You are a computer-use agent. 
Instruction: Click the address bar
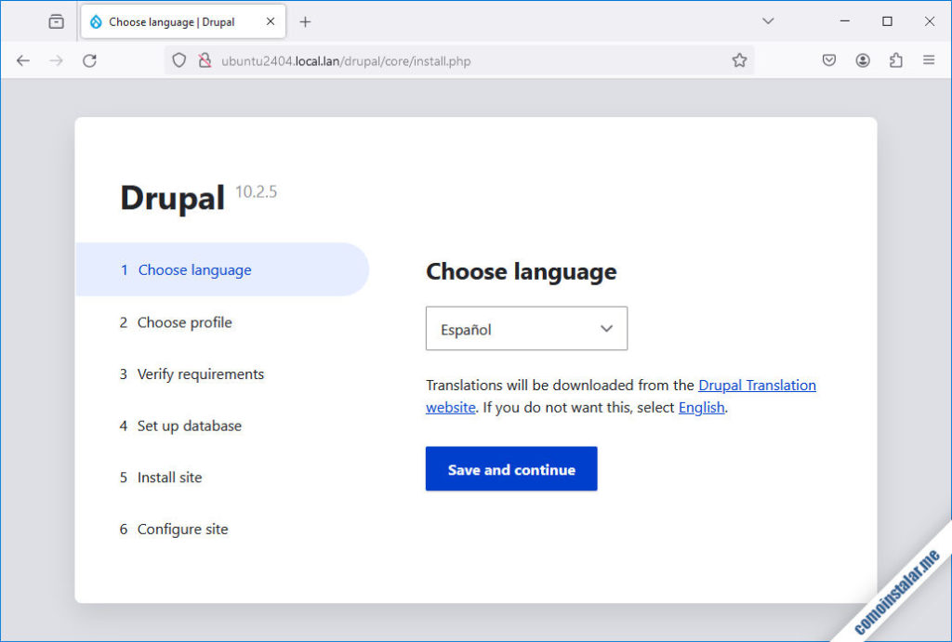(465, 59)
